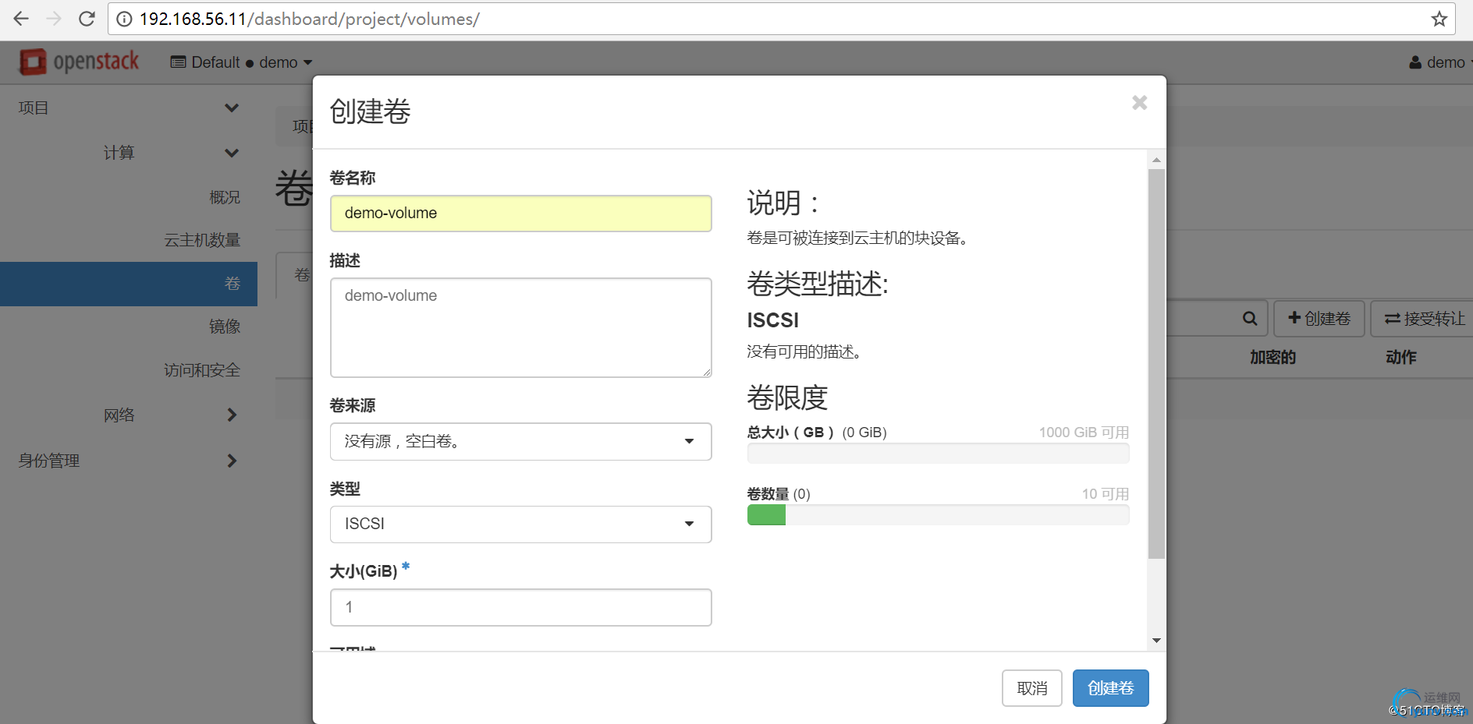Expand the 身份管理 sidebar section
Screen dimensions: 1473x724
pos(231,461)
